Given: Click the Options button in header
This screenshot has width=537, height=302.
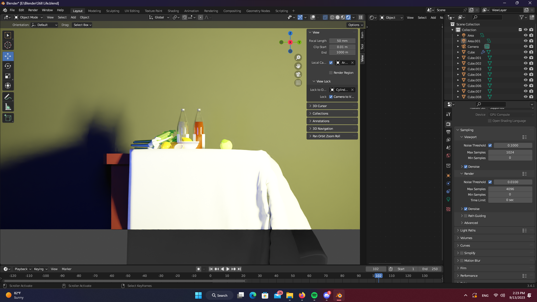Looking at the screenshot, I should [x=355, y=25].
